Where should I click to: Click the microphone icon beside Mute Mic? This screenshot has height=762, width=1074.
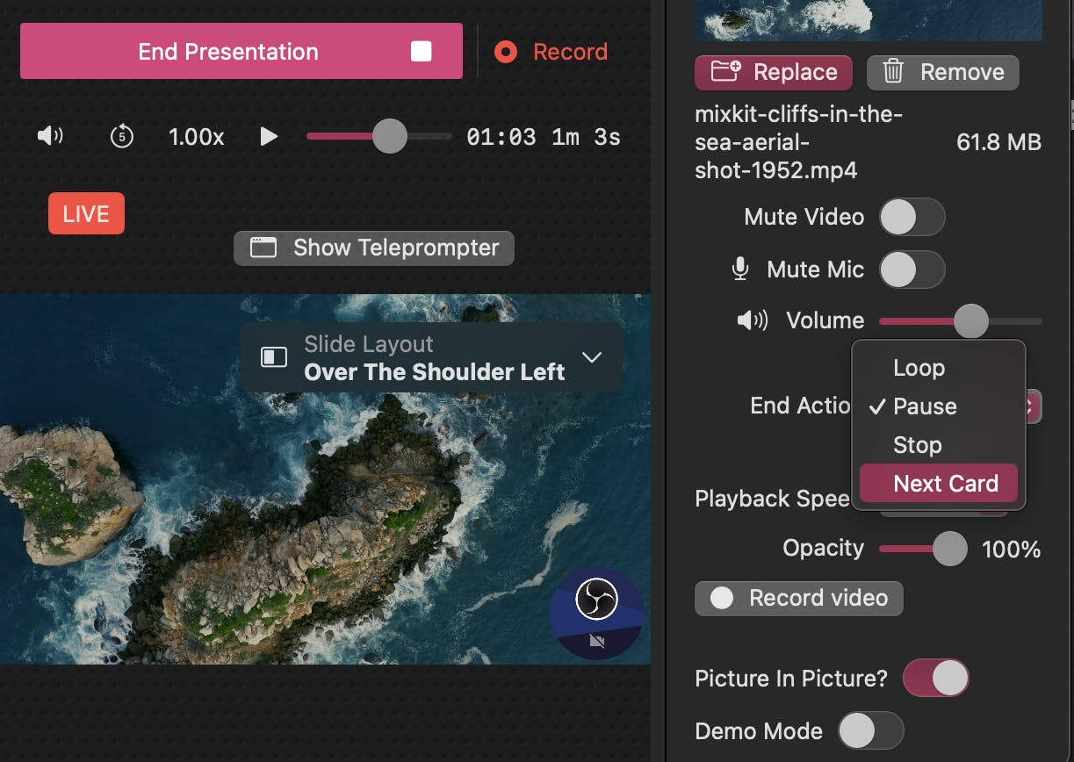tap(740, 270)
